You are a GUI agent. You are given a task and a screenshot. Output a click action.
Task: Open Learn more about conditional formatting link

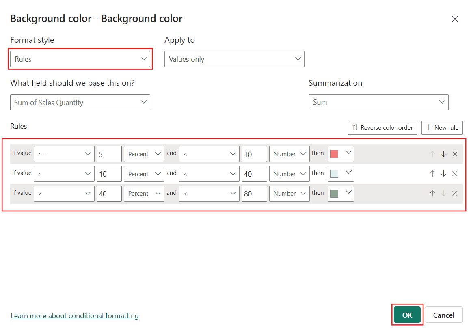tap(74, 316)
